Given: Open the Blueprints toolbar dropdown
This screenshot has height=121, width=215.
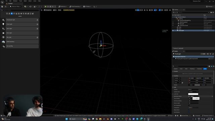Looking at the screenshot, I should (x=30, y=6).
